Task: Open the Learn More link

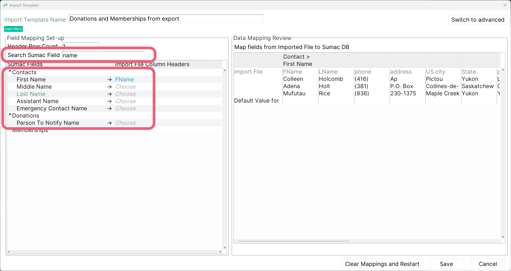Action: [13, 29]
